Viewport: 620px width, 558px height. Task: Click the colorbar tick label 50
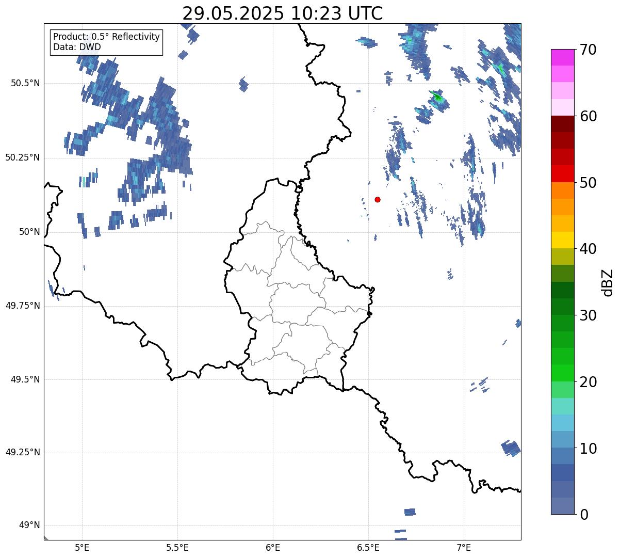tap(588, 183)
